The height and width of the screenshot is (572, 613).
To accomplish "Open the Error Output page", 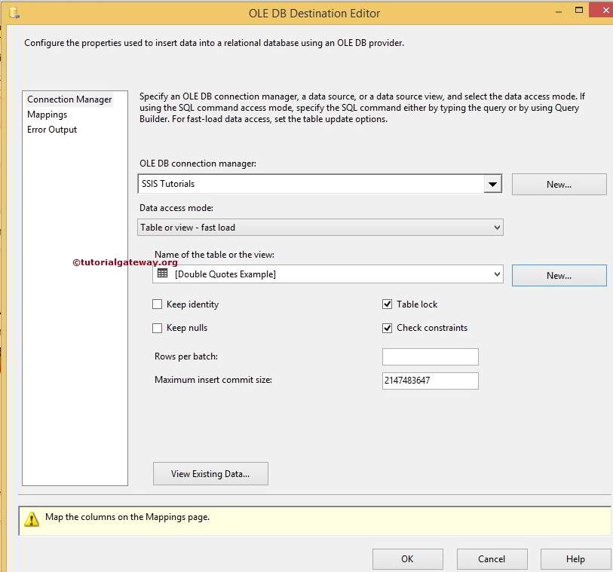I will coord(52,130).
